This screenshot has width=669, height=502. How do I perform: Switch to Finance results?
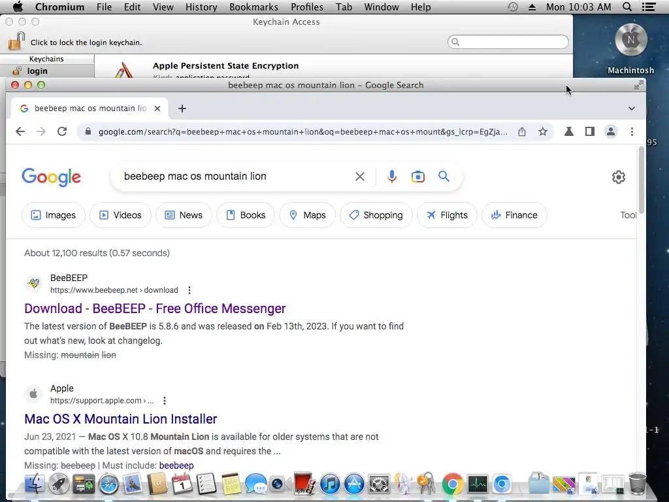click(x=514, y=215)
